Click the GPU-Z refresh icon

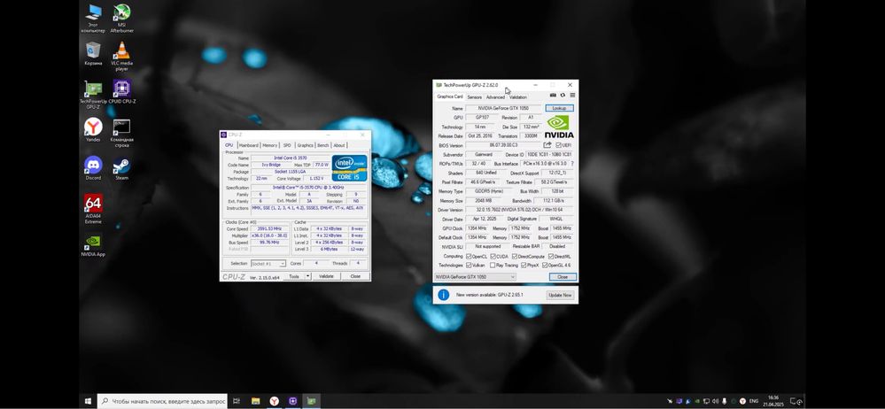(563, 96)
